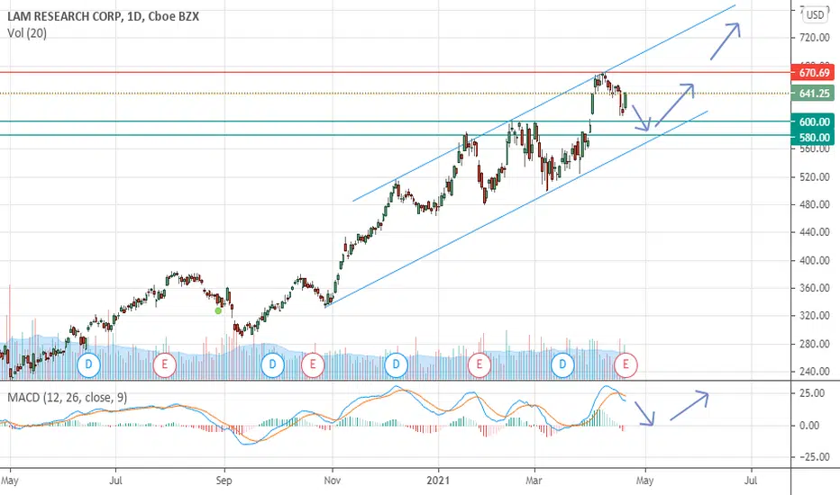
Task: Click the Sep label on time axis
Action: (224, 481)
